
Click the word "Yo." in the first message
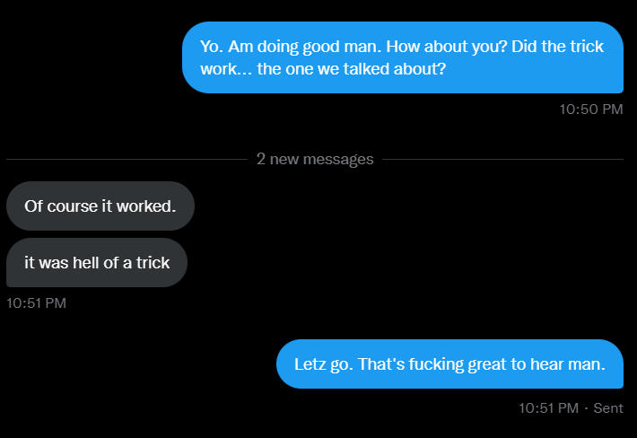pos(212,47)
